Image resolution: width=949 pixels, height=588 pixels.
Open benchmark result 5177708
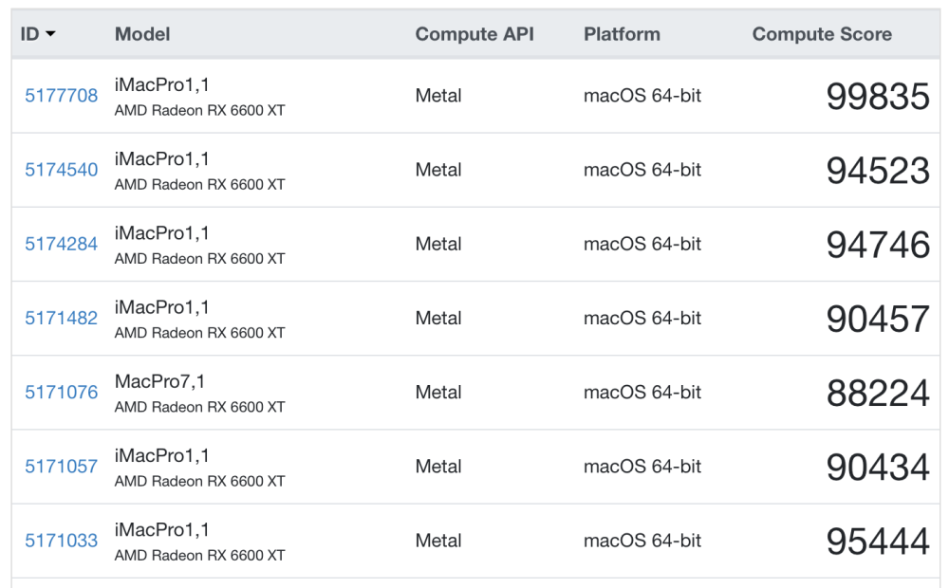(61, 96)
